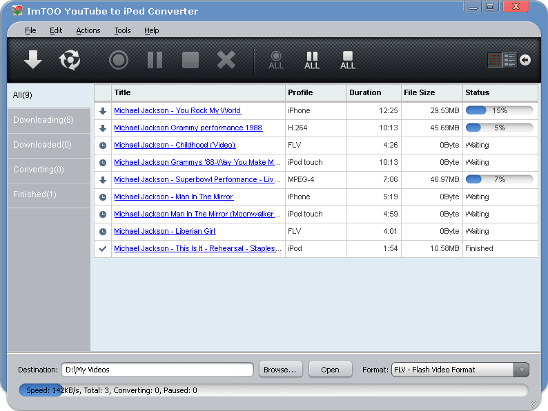Select the Converting(0) sidebar tab

49,170
